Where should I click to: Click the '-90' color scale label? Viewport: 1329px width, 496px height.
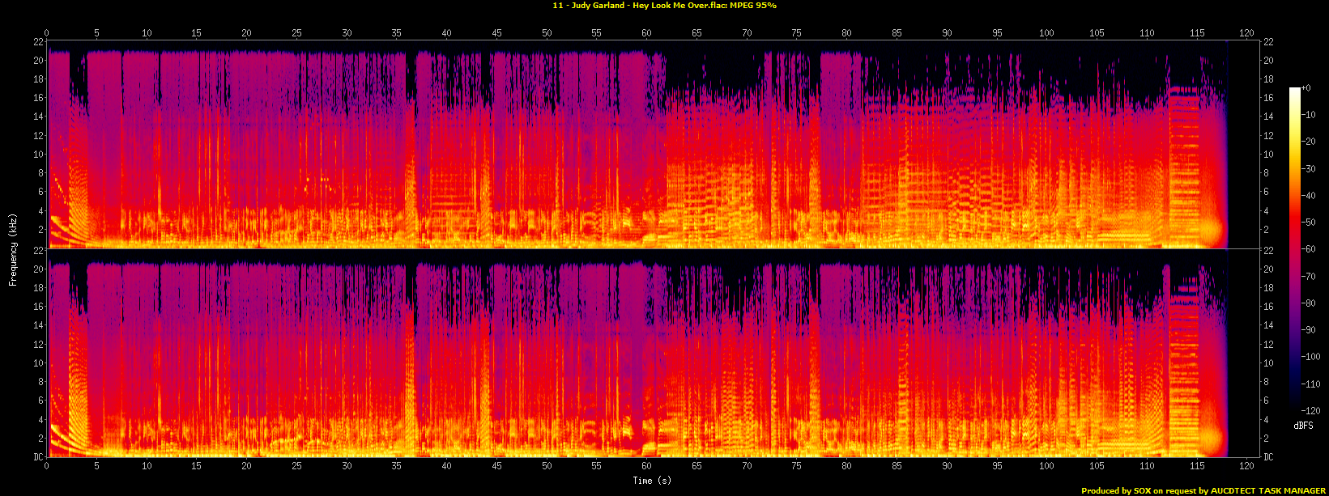click(1308, 330)
